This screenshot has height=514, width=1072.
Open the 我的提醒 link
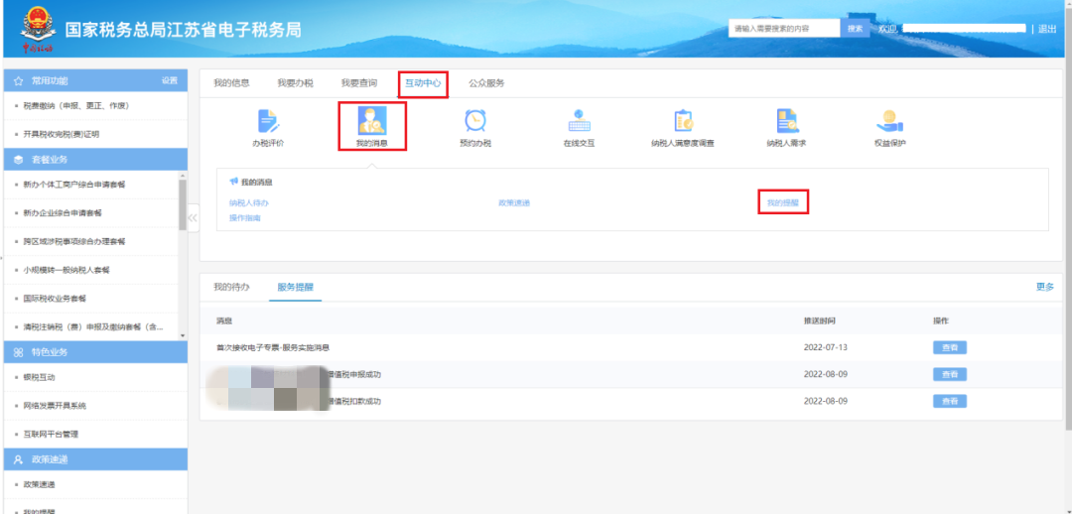pos(783,203)
